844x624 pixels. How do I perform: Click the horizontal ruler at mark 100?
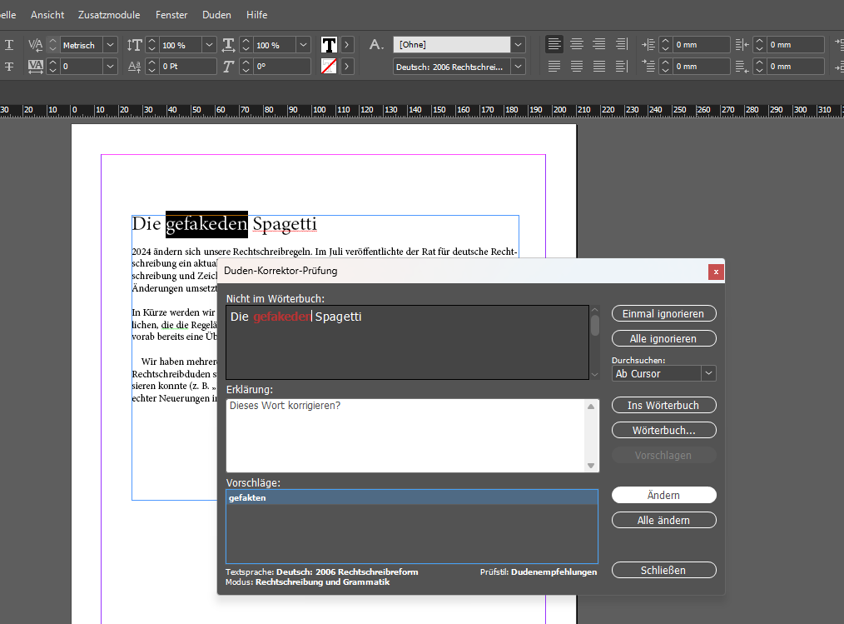(x=319, y=110)
